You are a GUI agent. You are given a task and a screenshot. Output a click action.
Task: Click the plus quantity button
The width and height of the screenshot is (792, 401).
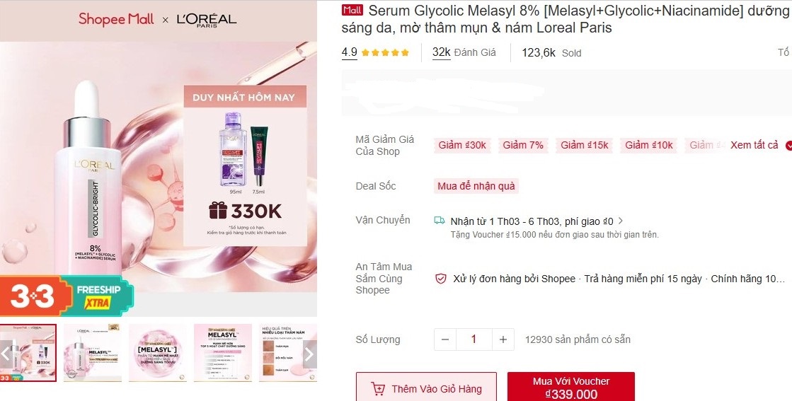click(503, 339)
